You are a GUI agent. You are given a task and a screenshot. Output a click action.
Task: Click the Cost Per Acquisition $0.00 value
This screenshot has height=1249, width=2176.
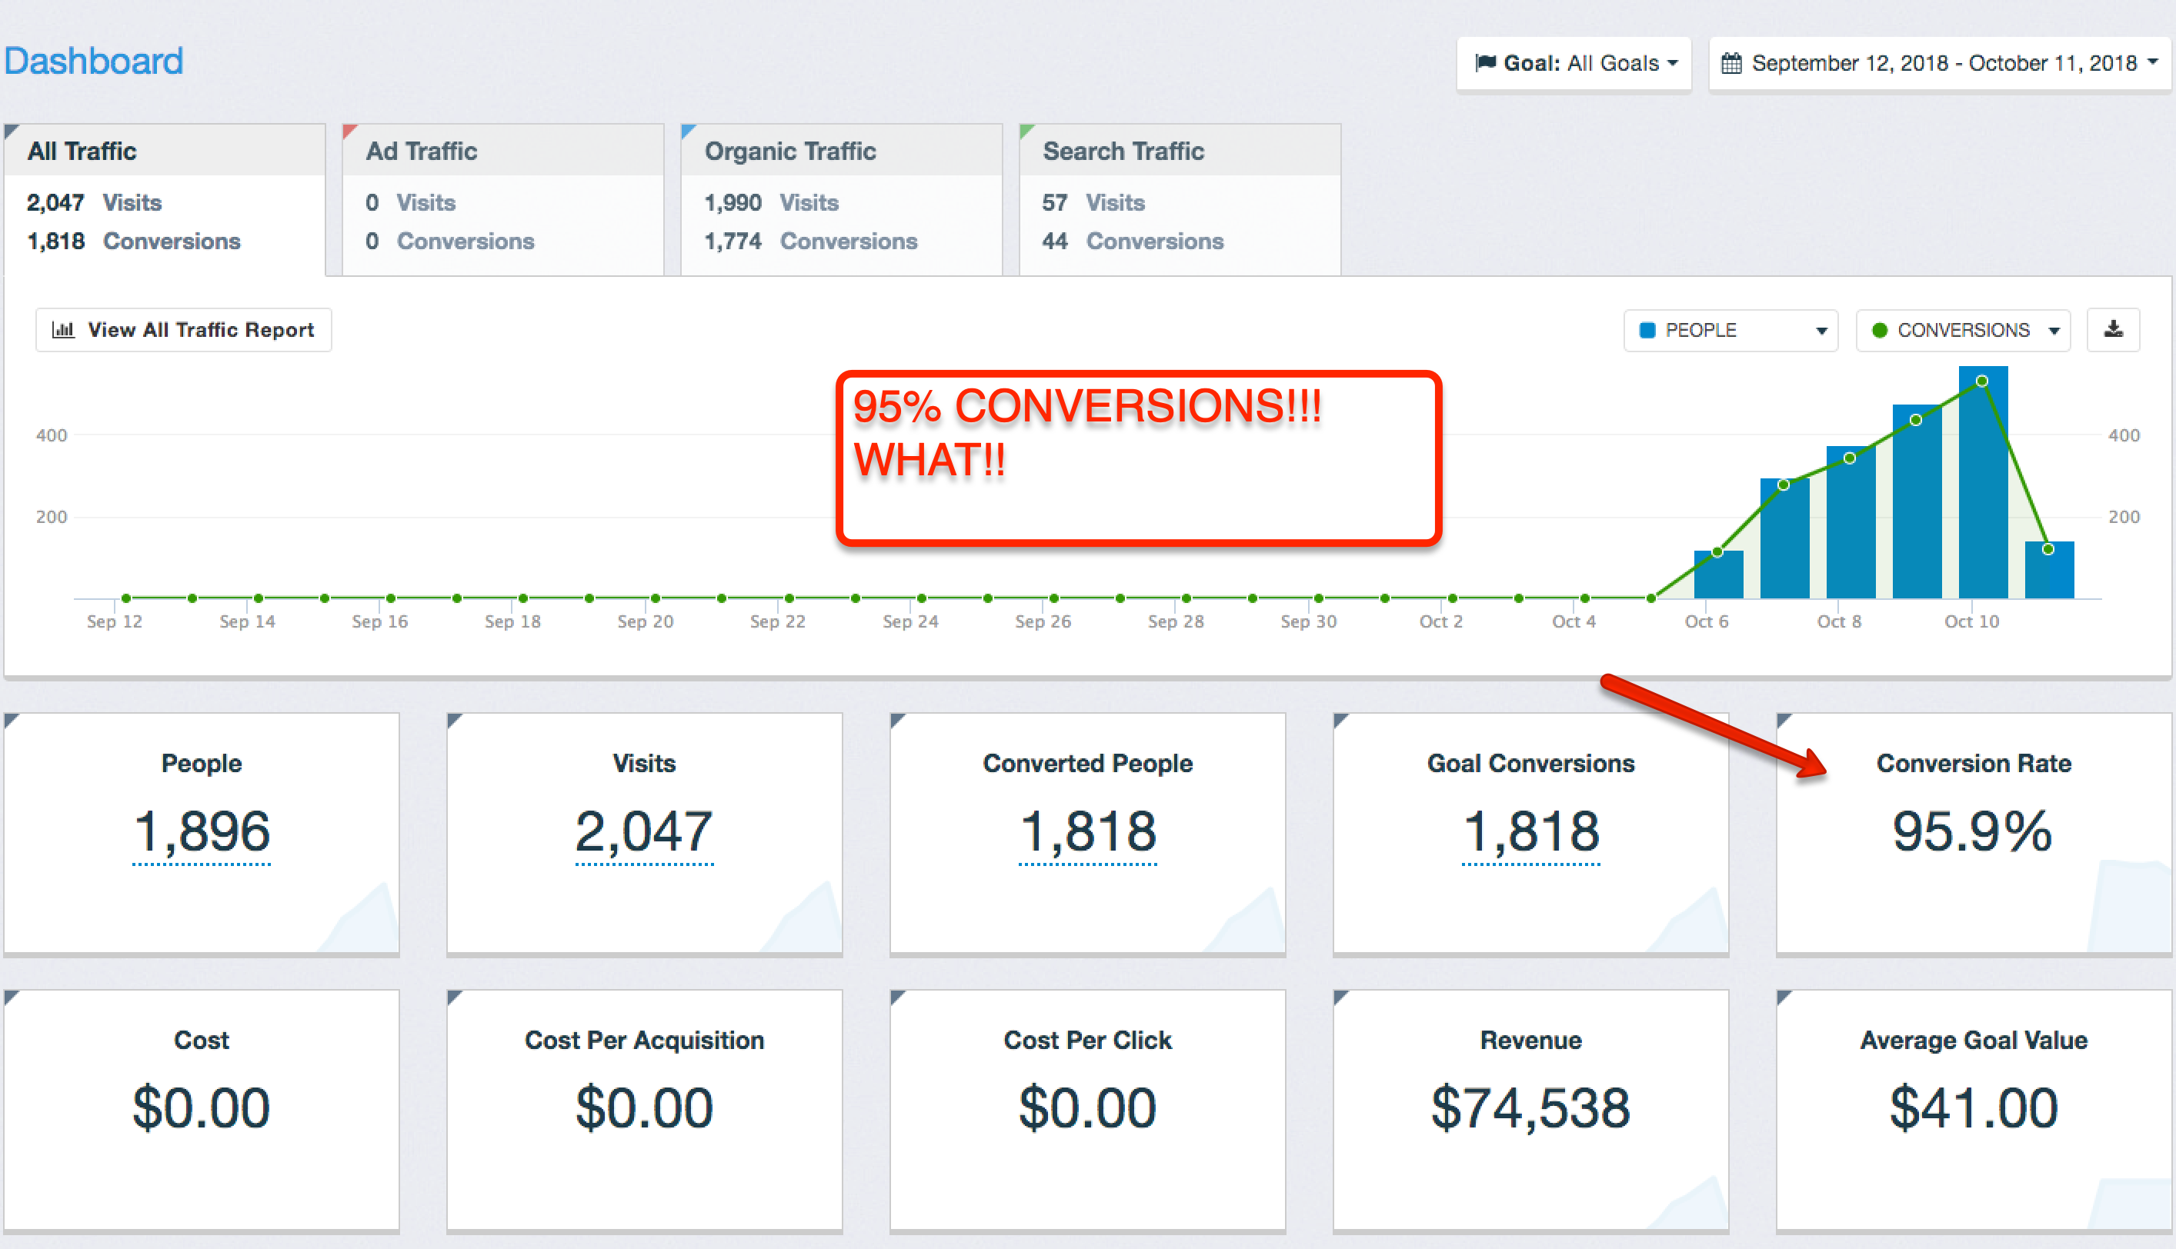click(644, 1107)
